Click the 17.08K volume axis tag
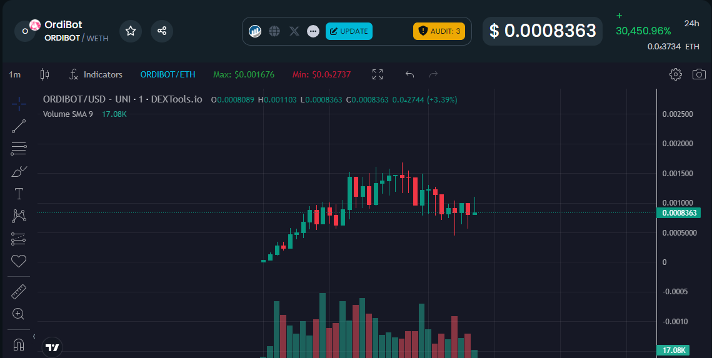Image resolution: width=712 pixels, height=358 pixels. pos(673,351)
